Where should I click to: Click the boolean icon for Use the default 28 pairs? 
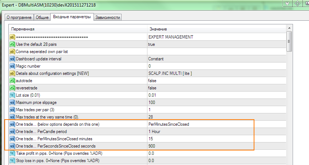[12, 44]
